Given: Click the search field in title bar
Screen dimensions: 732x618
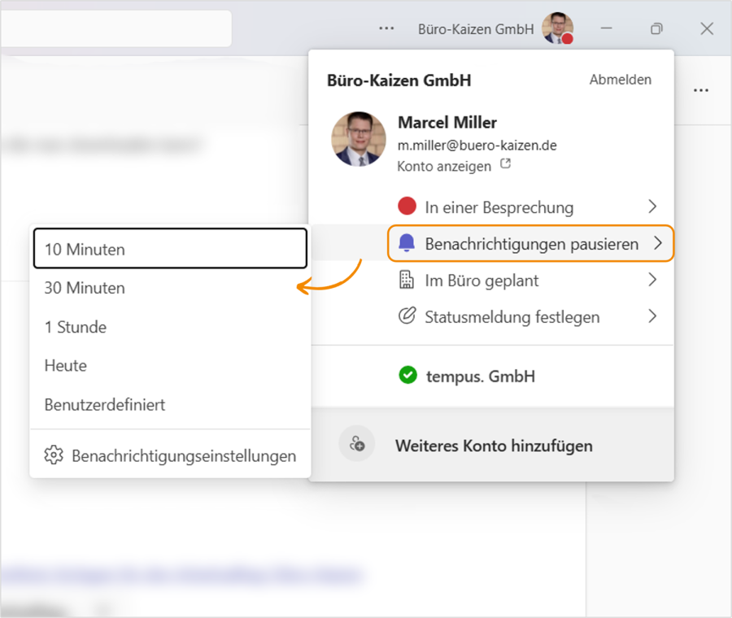Looking at the screenshot, I should click(x=115, y=28).
